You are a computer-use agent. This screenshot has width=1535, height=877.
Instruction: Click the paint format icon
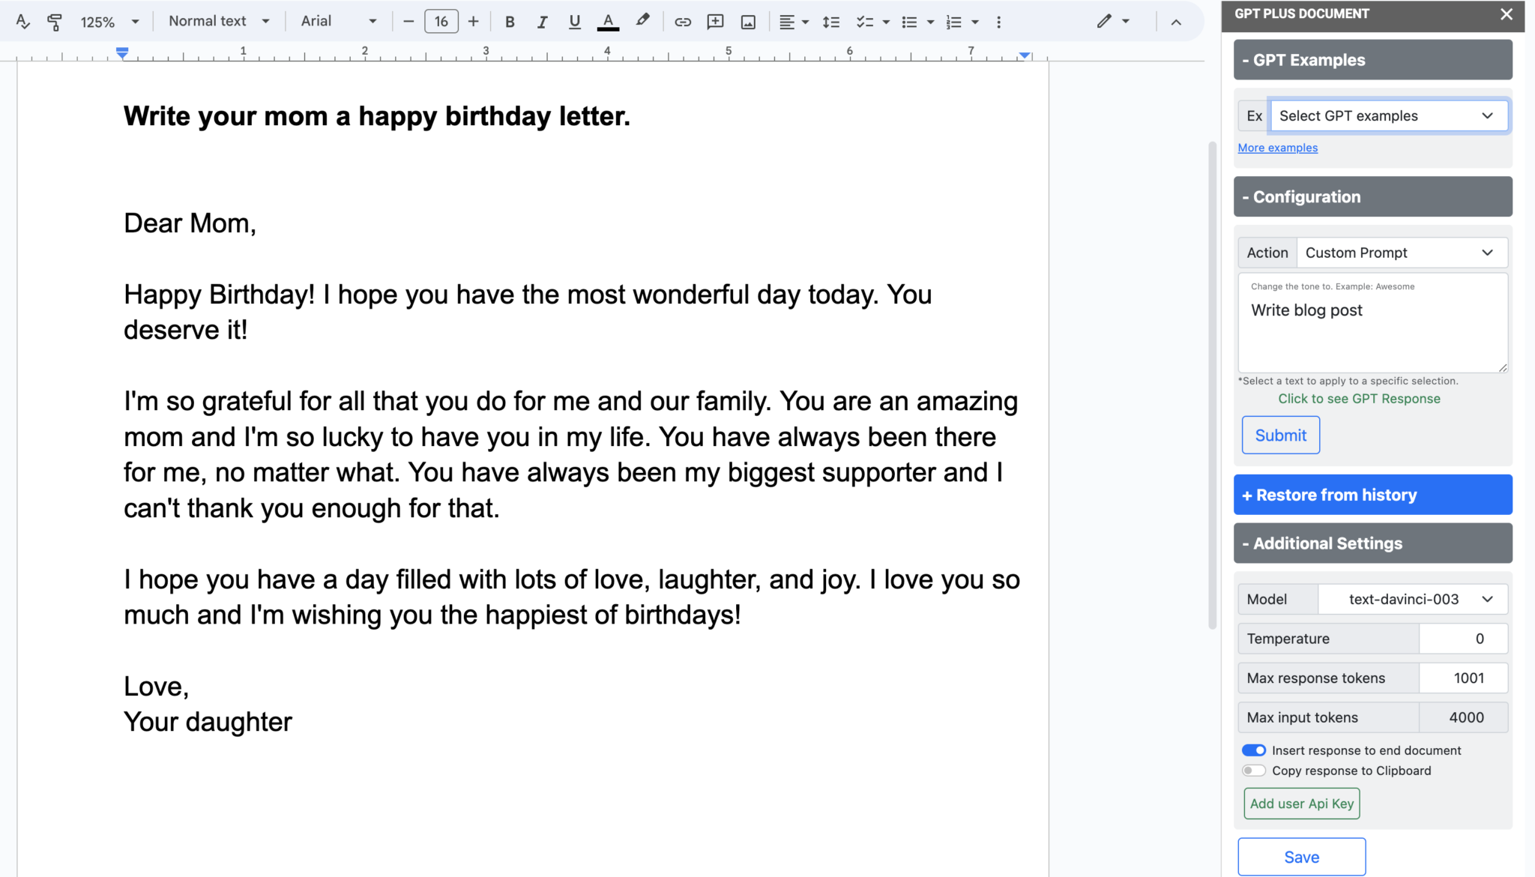(54, 22)
